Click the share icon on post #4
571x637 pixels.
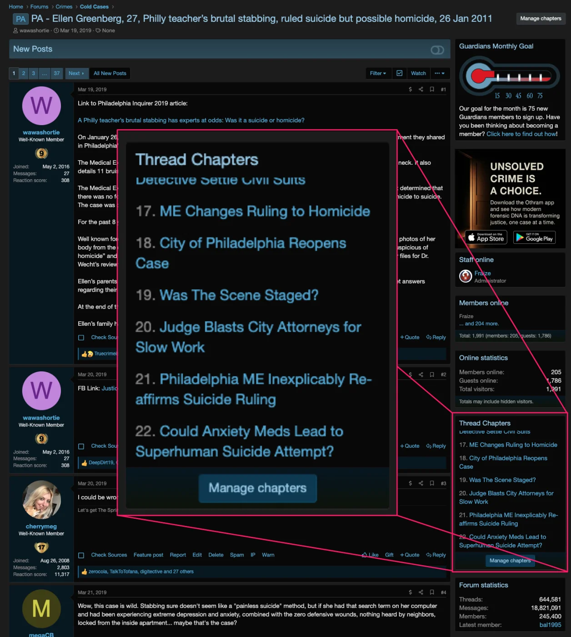click(421, 592)
